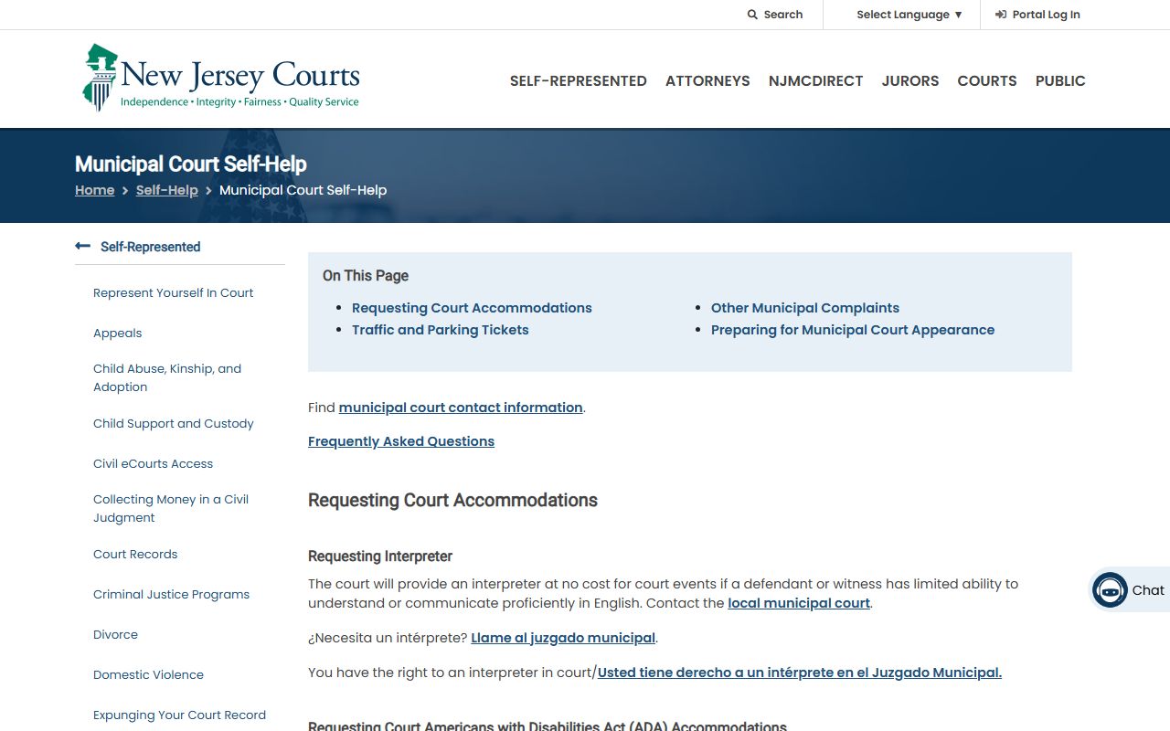The width and height of the screenshot is (1170, 731).
Task: Open the Select Language dropdown
Action: [x=909, y=15]
